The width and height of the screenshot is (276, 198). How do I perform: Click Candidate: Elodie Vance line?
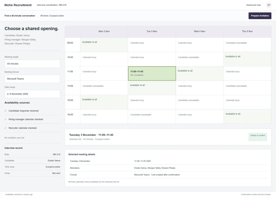[17, 35]
